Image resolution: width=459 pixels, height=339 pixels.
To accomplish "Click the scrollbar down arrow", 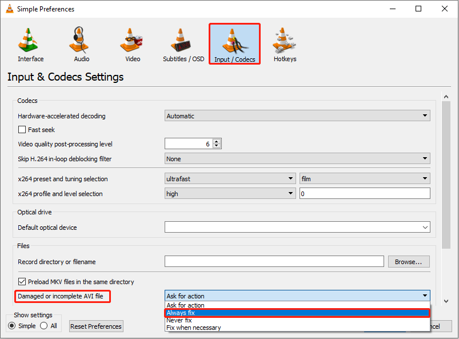I will pos(446,301).
